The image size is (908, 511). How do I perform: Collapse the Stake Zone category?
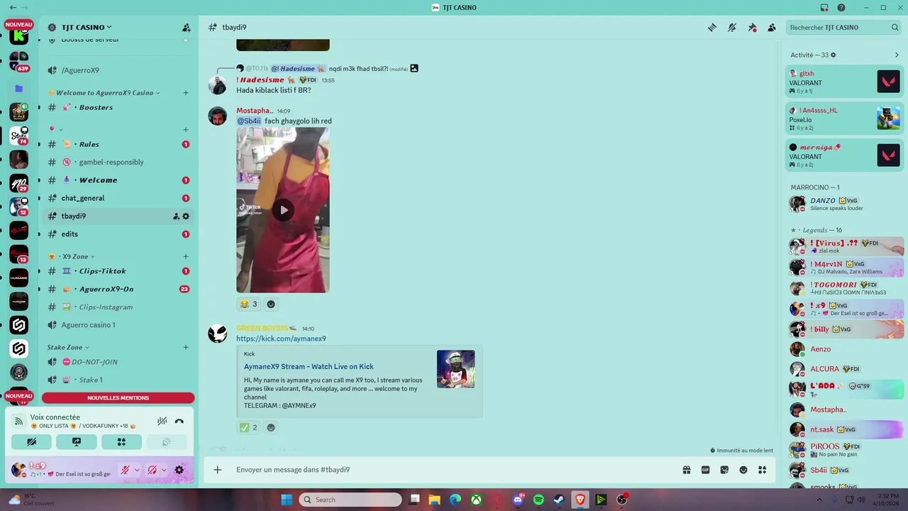(x=68, y=347)
